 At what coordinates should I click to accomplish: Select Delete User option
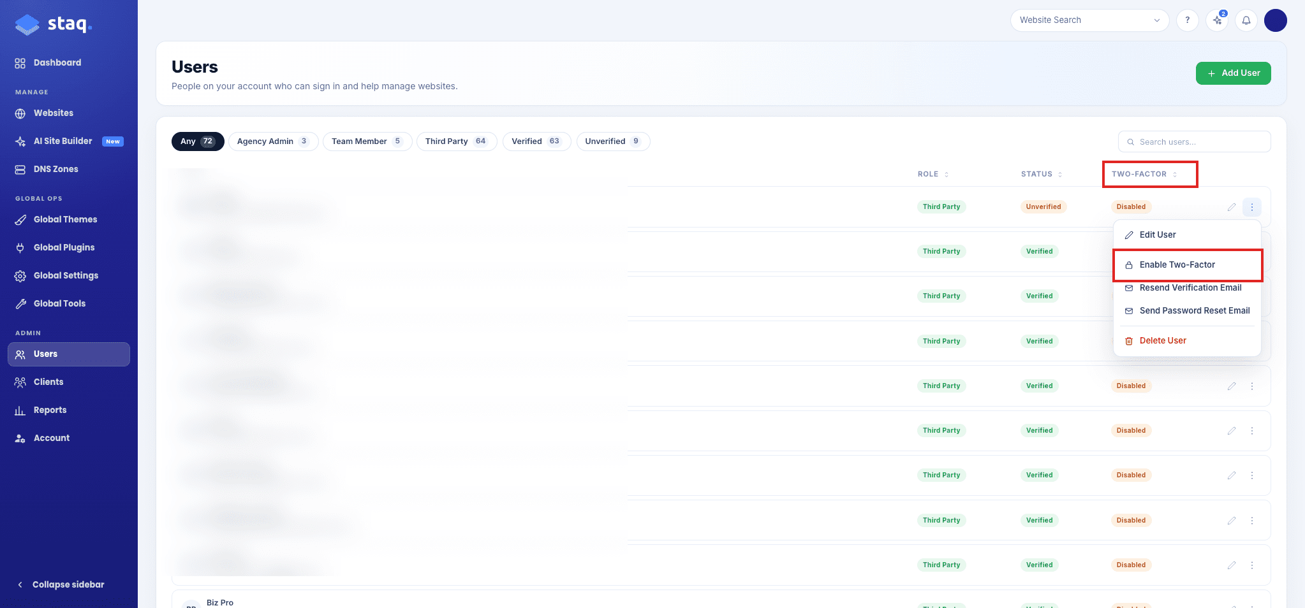coord(1187,340)
